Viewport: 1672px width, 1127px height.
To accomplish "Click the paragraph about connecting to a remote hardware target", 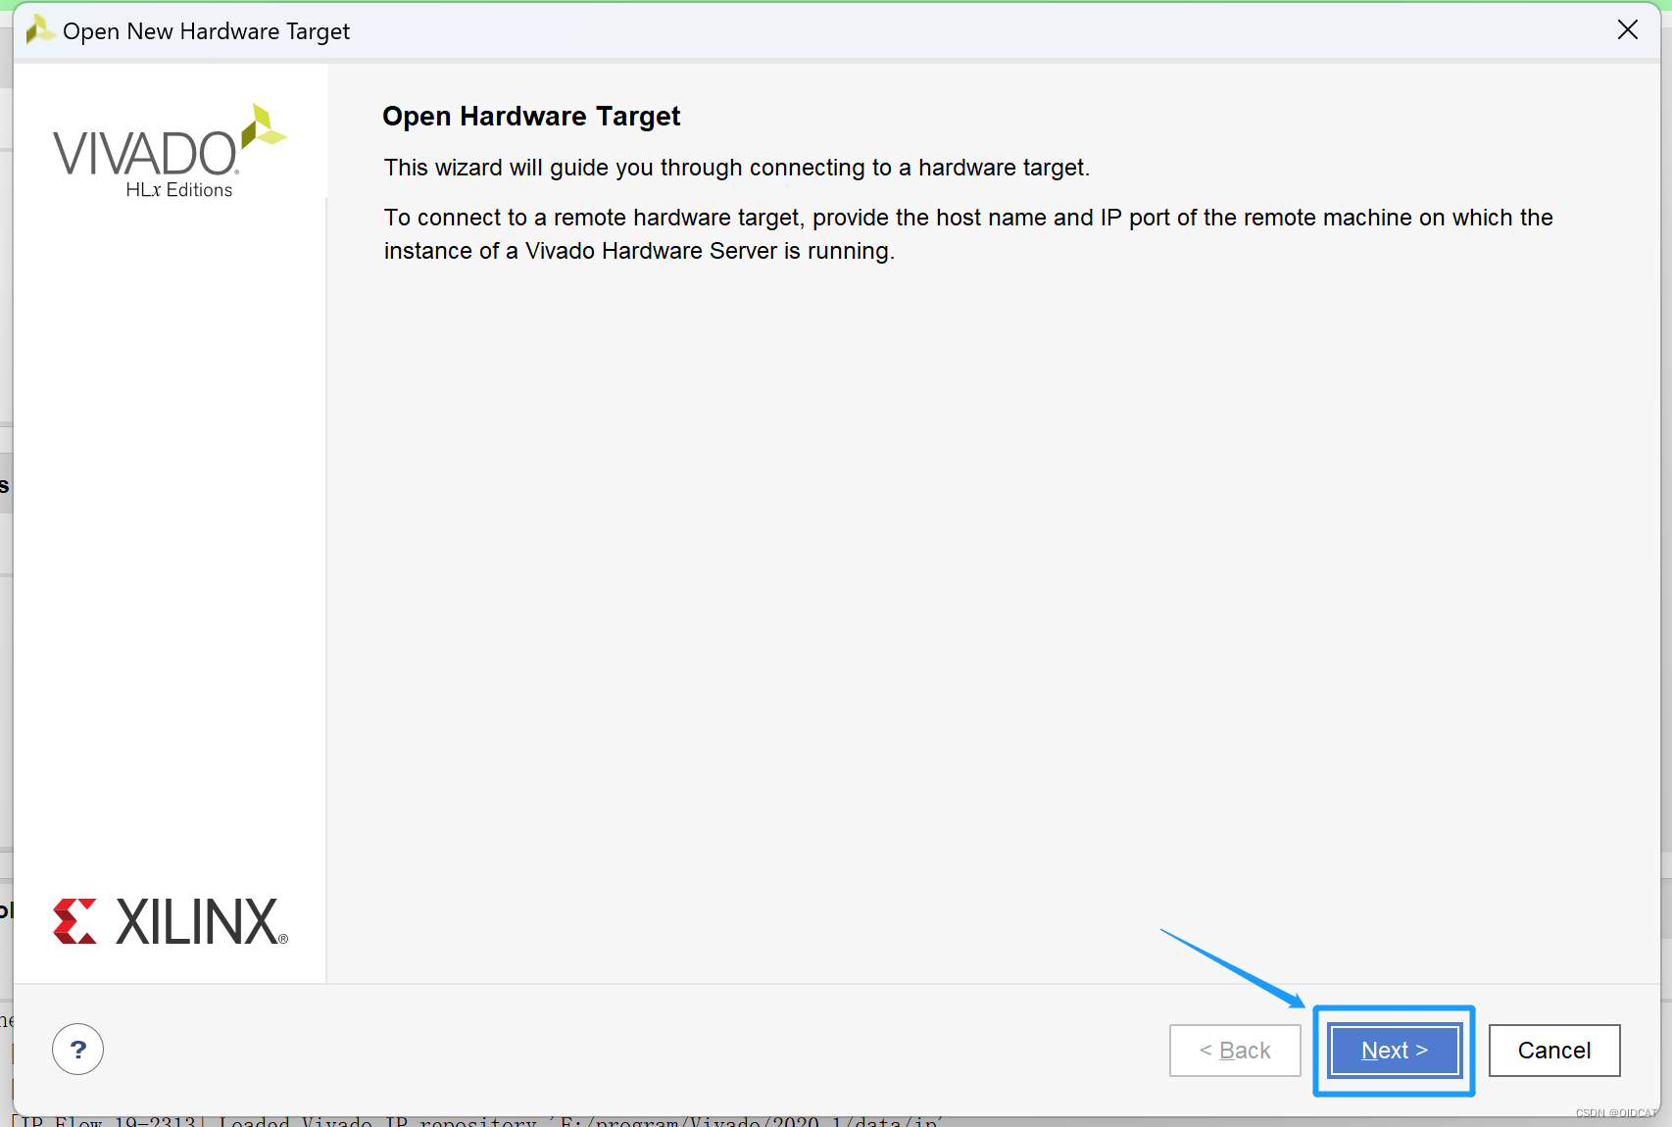I will 968,234.
